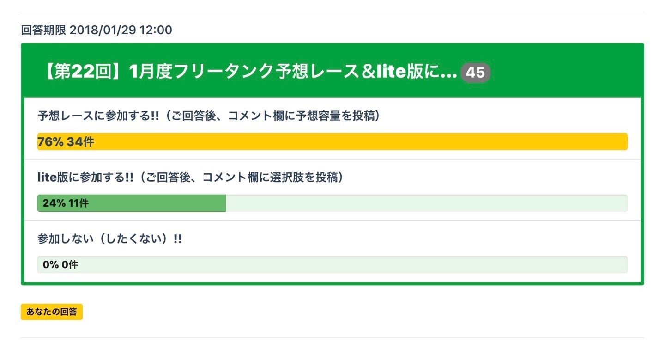Click the green header area right of the 45 badge
The image size is (659, 343).
pos(563,72)
